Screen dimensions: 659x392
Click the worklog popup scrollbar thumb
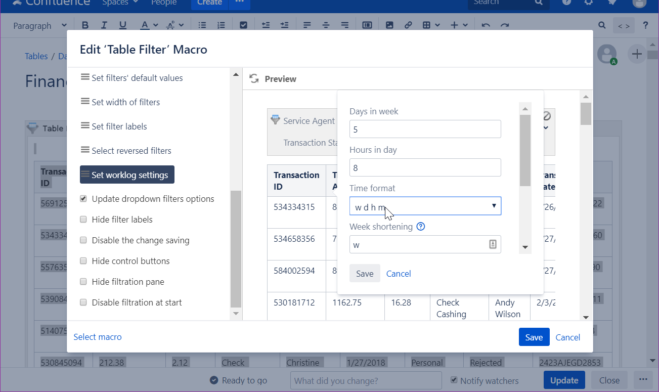point(525,150)
